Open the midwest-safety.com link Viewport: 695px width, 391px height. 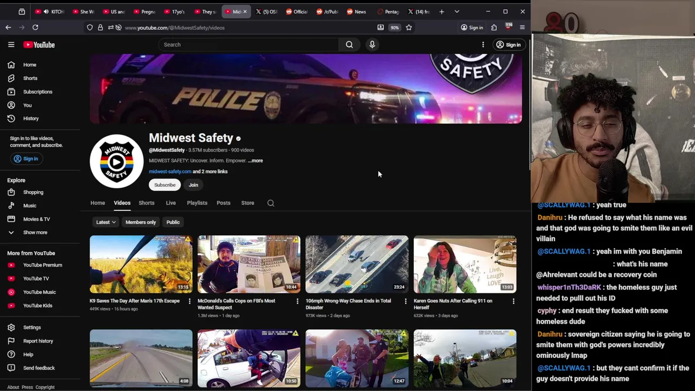[x=170, y=172]
